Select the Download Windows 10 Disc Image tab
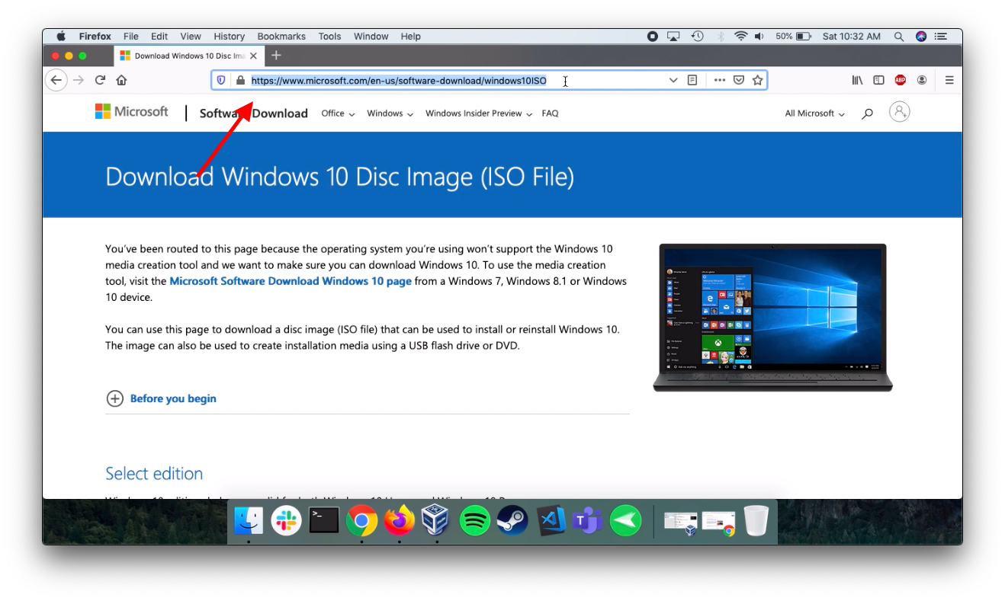This screenshot has width=1005, height=601. tap(189, 56)
